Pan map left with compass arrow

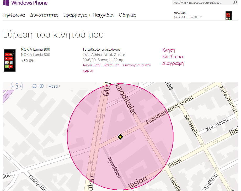pos(12,86)
